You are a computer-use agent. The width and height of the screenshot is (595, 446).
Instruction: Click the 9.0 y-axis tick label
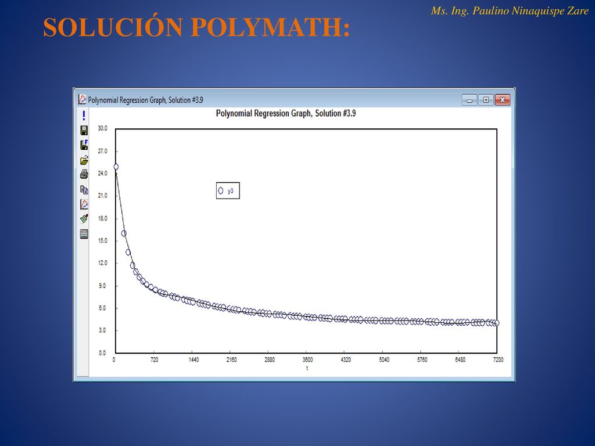tap(103, 286)
